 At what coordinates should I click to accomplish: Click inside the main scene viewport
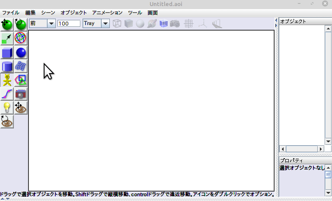point(151,111)
